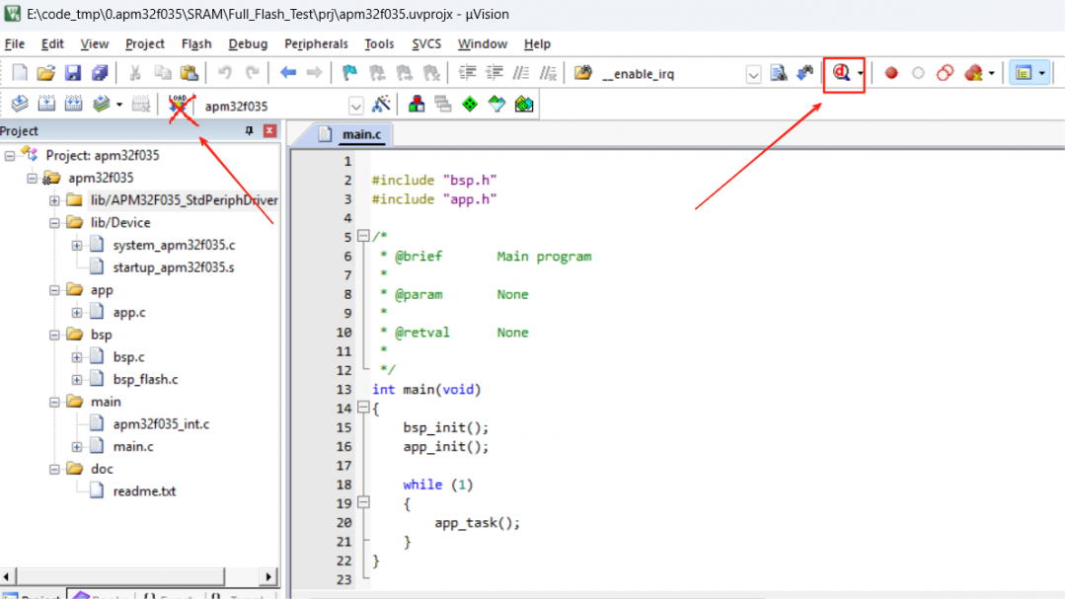Image resolution: width=1065 pixels, height=599 pixels.
Task: Open the apm32f035 target dropdown
Action: tap(355, 106)
